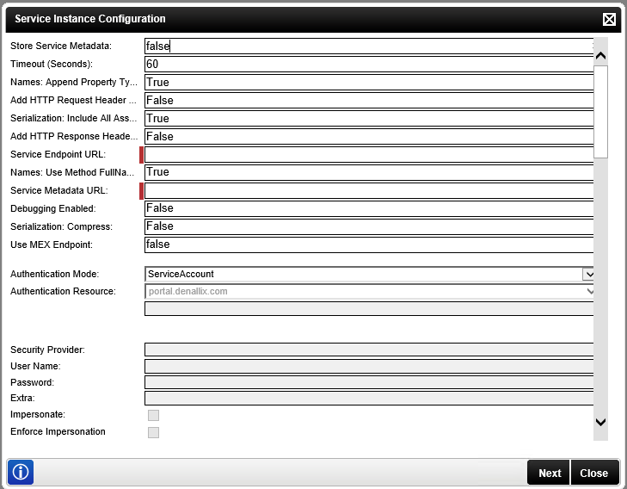The width and height of the screenshot is (627, 489).
Task: Click the Service Endpoint URL field
Action: click(369, 154)
